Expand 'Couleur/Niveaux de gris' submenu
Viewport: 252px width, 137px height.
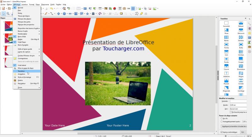[x=27, y=56]
